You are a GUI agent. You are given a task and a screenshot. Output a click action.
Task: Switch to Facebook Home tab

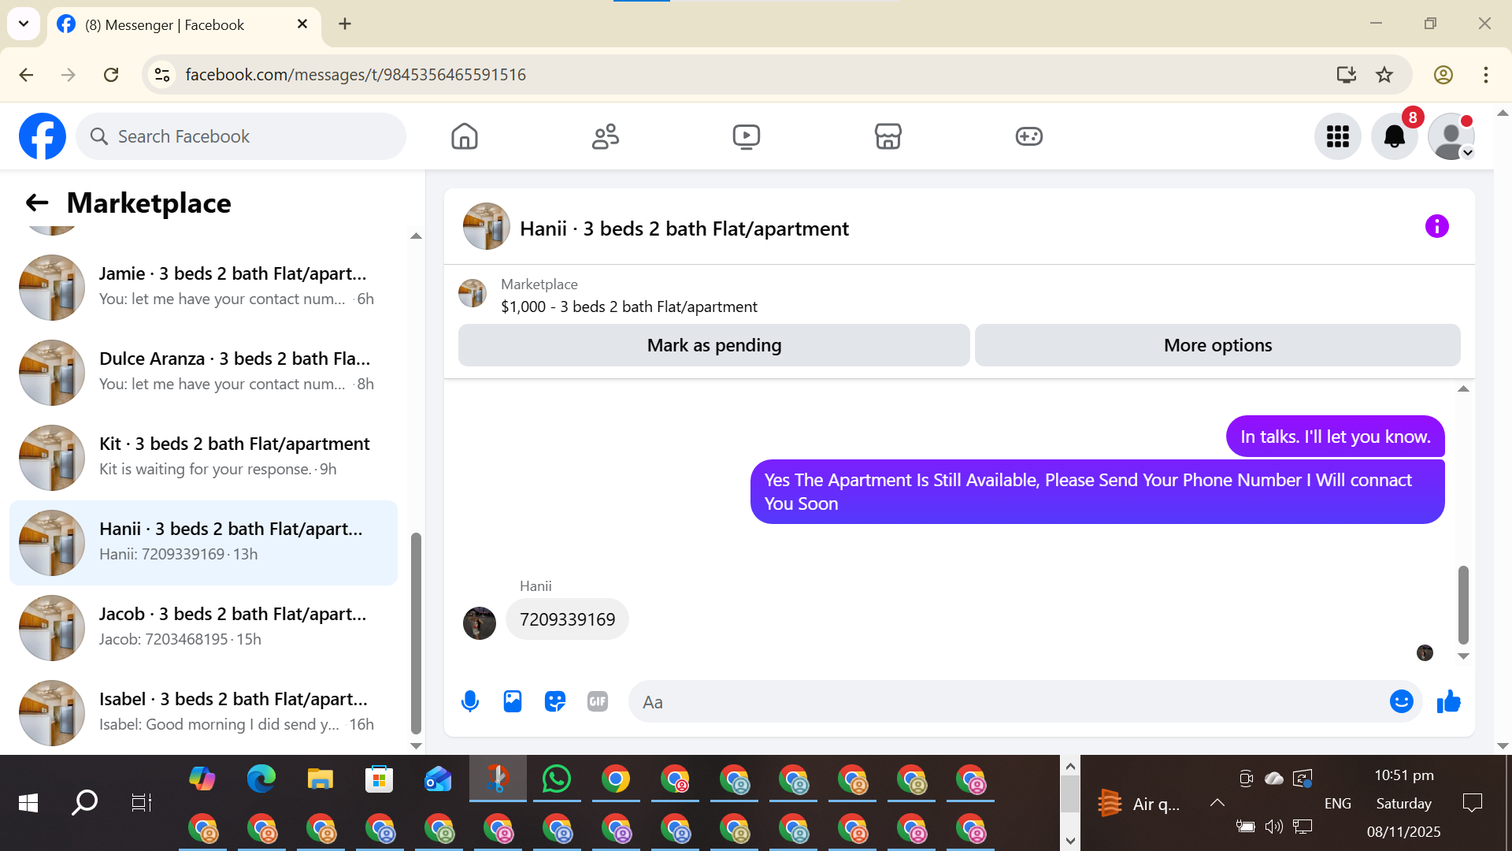pos(465,136)
